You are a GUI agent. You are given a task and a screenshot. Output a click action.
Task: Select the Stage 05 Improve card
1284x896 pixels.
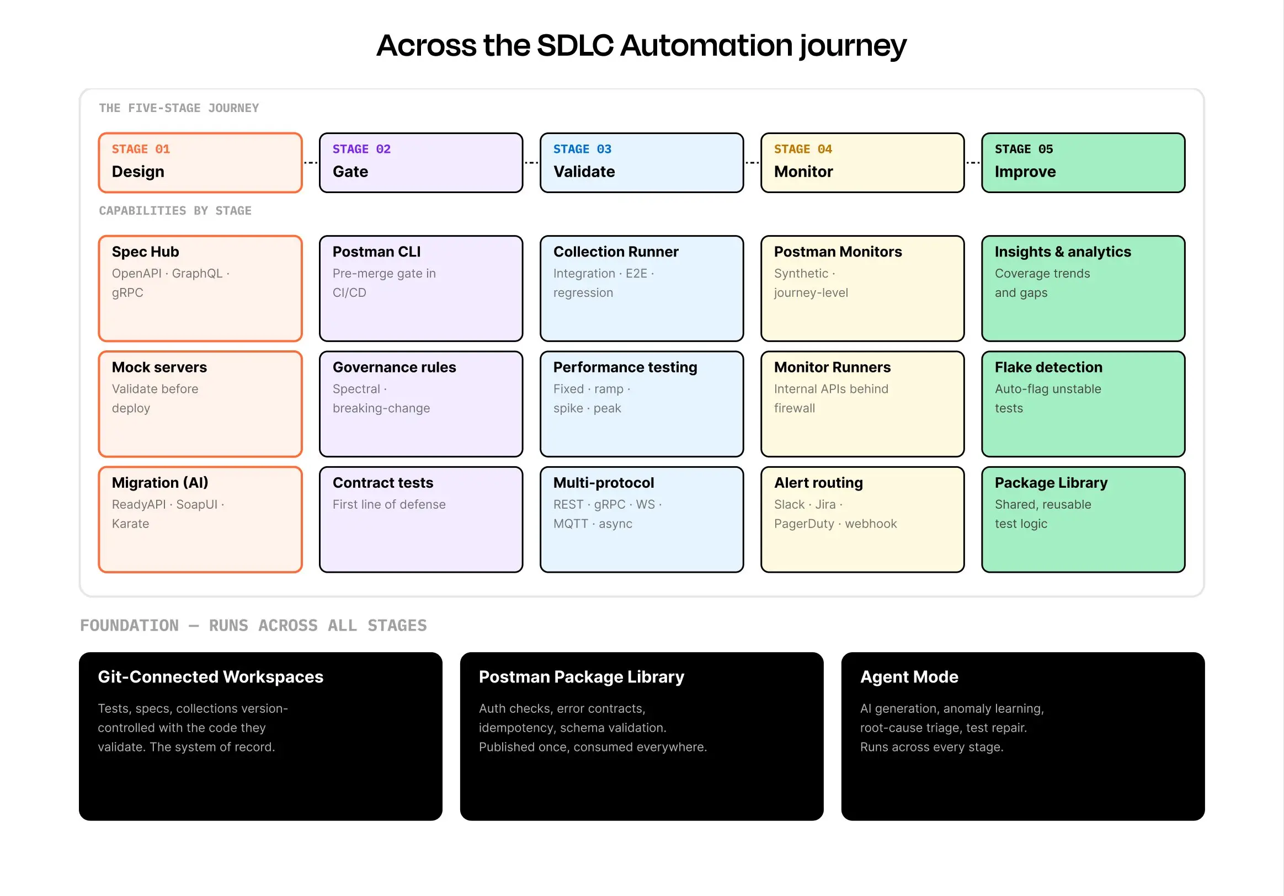(x=1083, y=163)
